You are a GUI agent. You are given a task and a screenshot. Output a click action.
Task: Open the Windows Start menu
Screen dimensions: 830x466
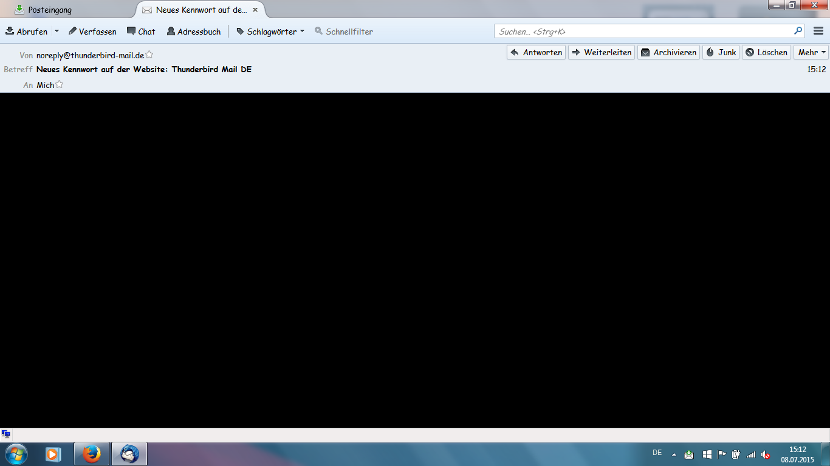pos(16,453)
